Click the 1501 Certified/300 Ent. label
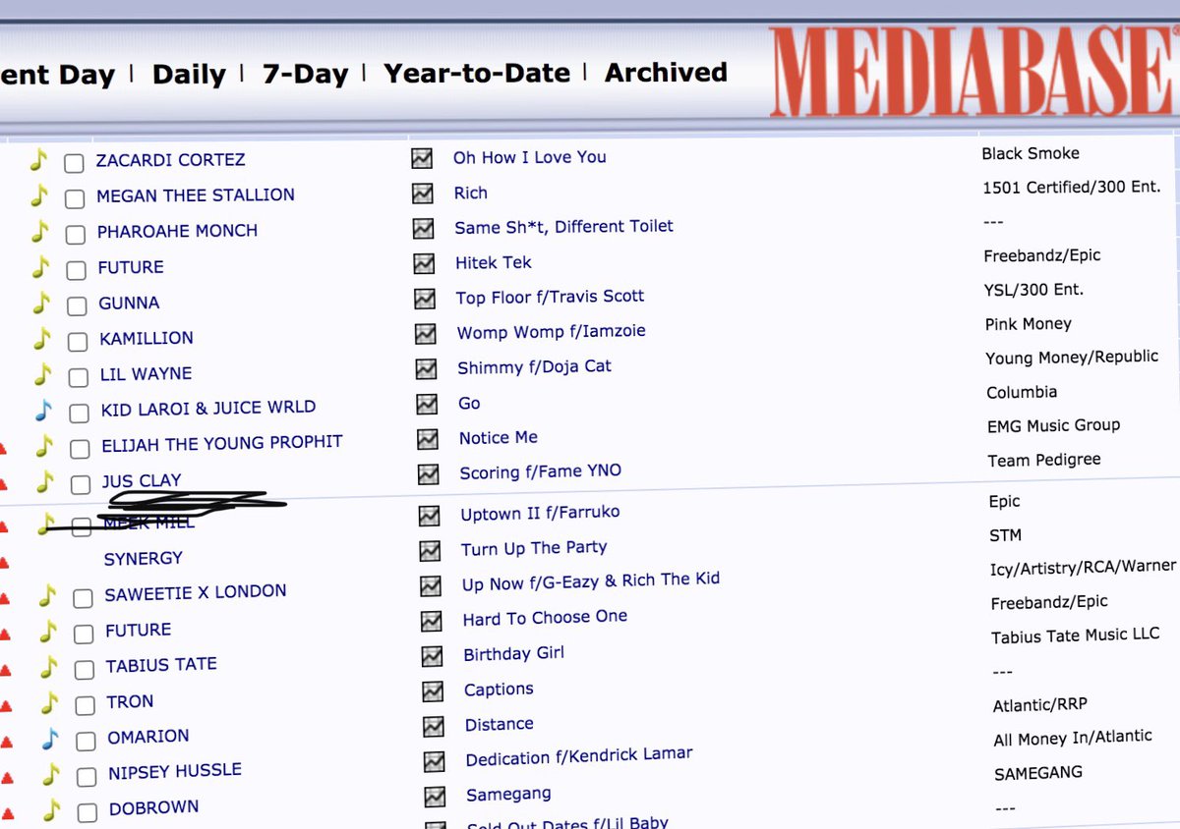The width and height of the screenshot is (1180, 829). [x=1072, y=187]
